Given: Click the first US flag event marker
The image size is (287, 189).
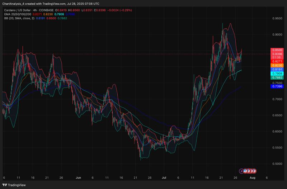Looking at the screenshot, I should click(x=245, y=171).
